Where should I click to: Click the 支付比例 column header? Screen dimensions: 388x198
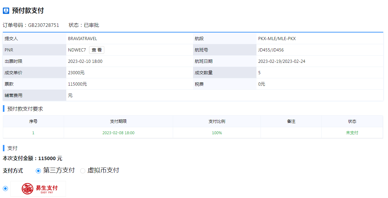[217, 121]
